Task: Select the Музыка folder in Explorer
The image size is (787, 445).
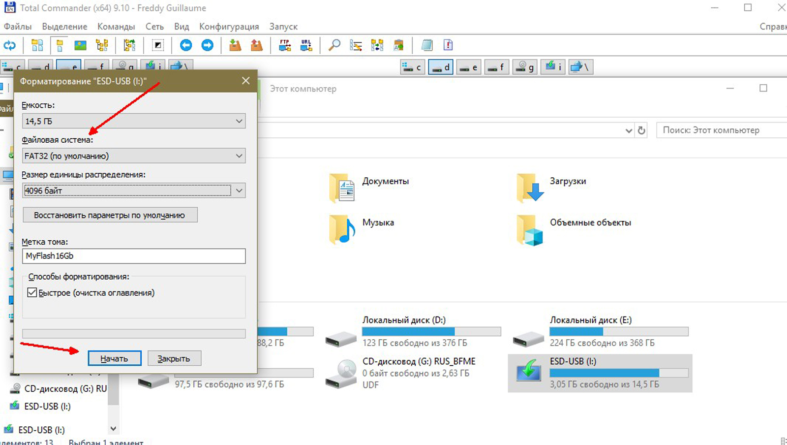Action: (x=363, y=229)
